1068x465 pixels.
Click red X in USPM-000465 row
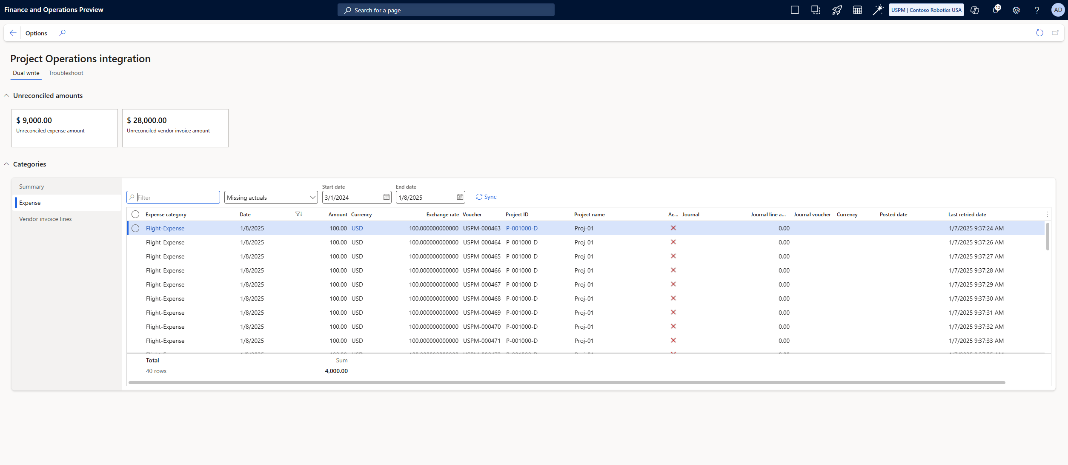pos(673,256)
